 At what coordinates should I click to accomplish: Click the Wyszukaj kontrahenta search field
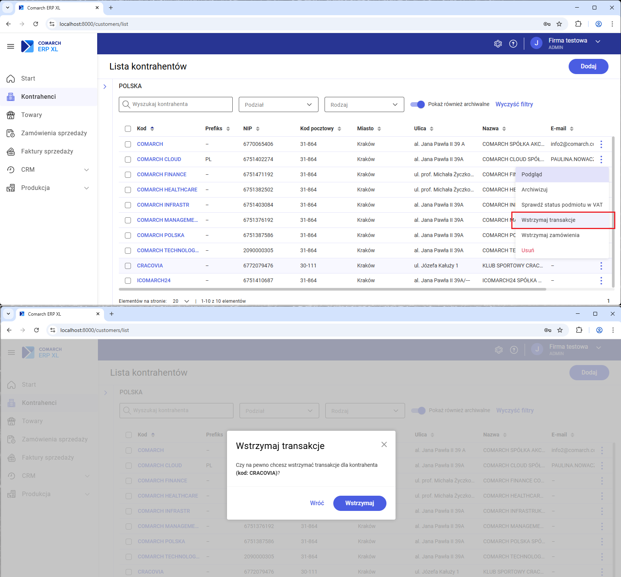pos(176,104)
